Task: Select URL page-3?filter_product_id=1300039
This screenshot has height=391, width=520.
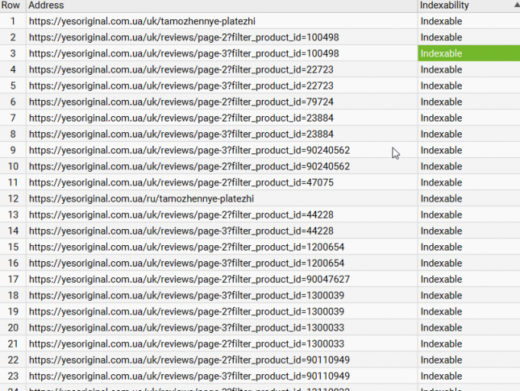Action: [187, 296]
